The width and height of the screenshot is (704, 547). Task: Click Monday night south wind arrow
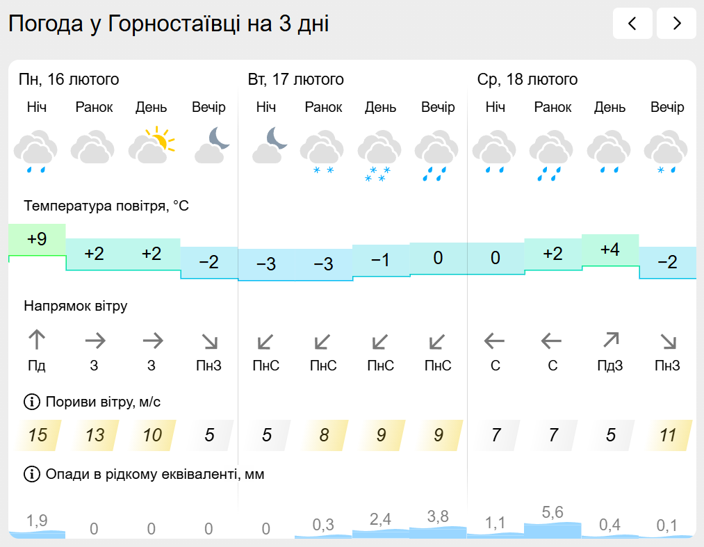pyautogui.click(x=37, y=341)
